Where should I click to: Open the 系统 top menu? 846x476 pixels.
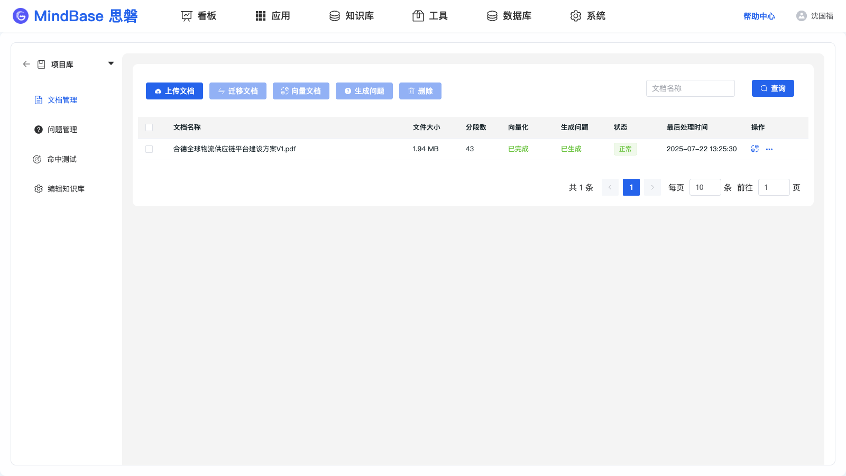pos(588,16)
